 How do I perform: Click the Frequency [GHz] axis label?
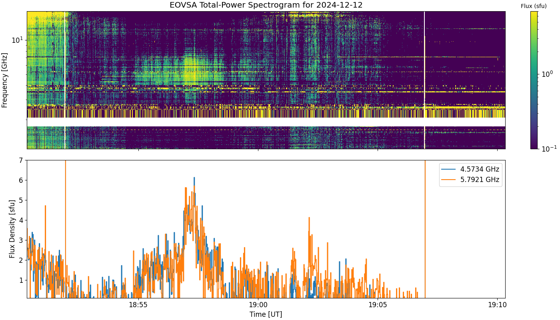tap(5, 80)
